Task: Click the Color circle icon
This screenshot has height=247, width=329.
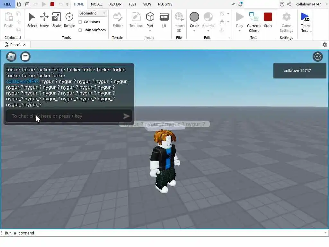Action: [x=194, y=17]
